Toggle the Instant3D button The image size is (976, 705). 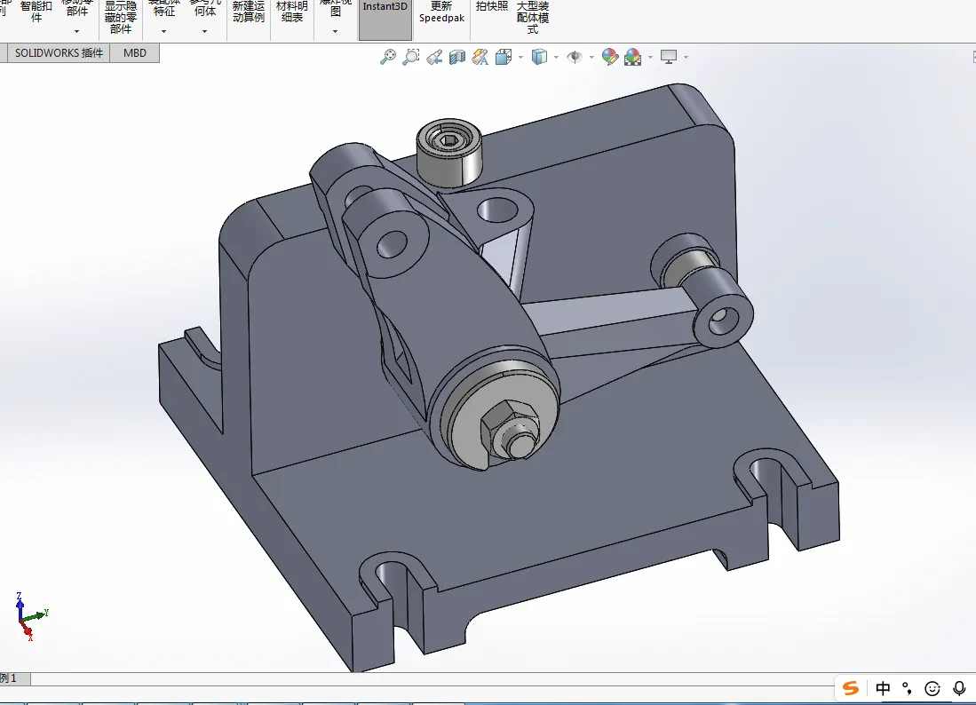click(x=385, y=20)
